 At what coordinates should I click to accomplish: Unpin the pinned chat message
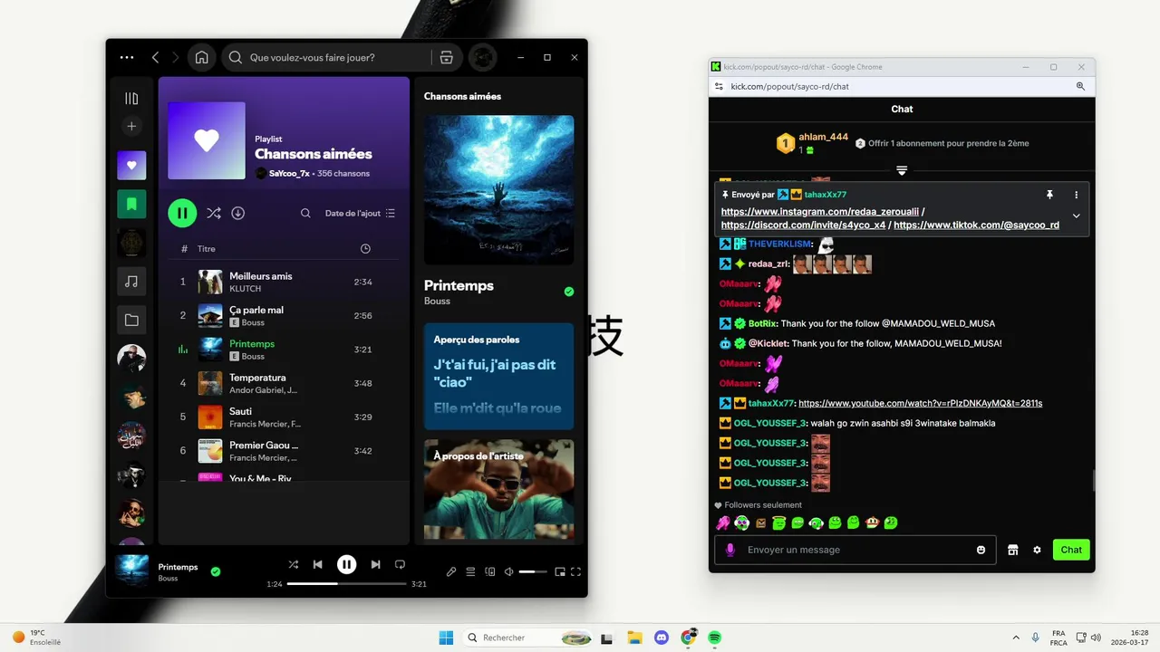click(x=1049, y=195)
